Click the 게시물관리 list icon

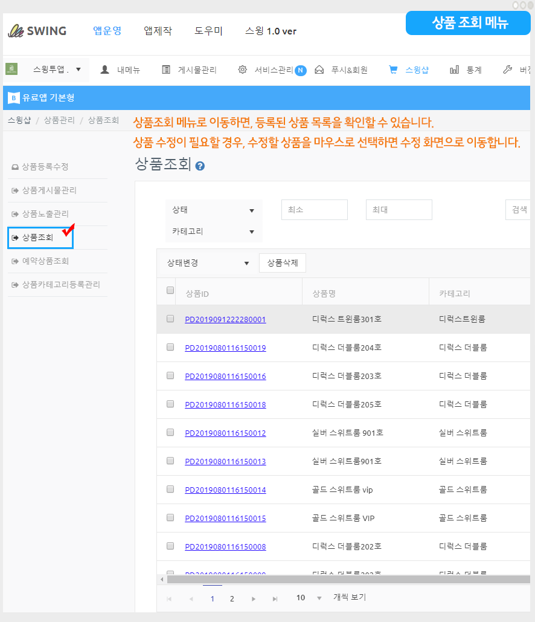tap(166, 70)
